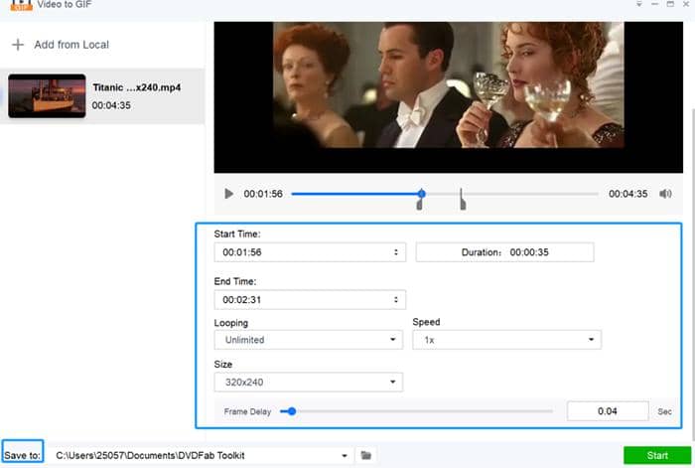Screen dimensions: 695x468
Task: Click the Video to GIF app logo
Action: 17,5
